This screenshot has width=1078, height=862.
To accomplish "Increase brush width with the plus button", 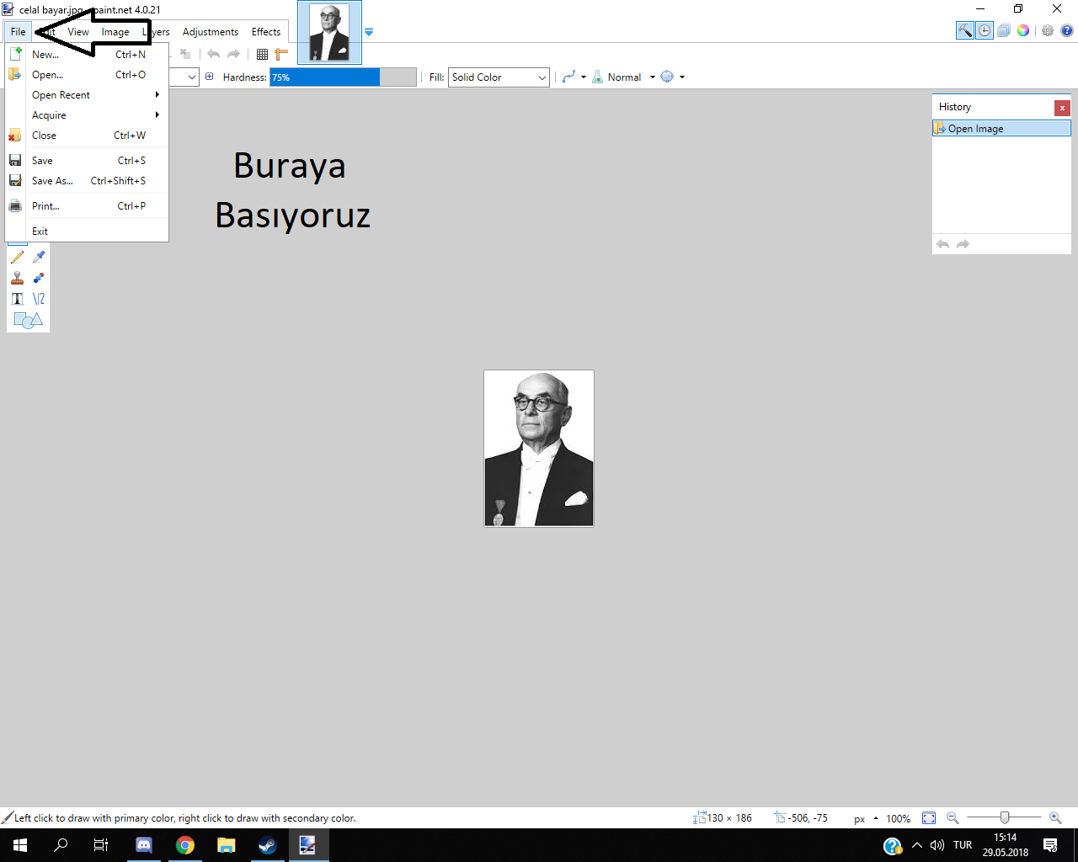I will pos(209,77).
